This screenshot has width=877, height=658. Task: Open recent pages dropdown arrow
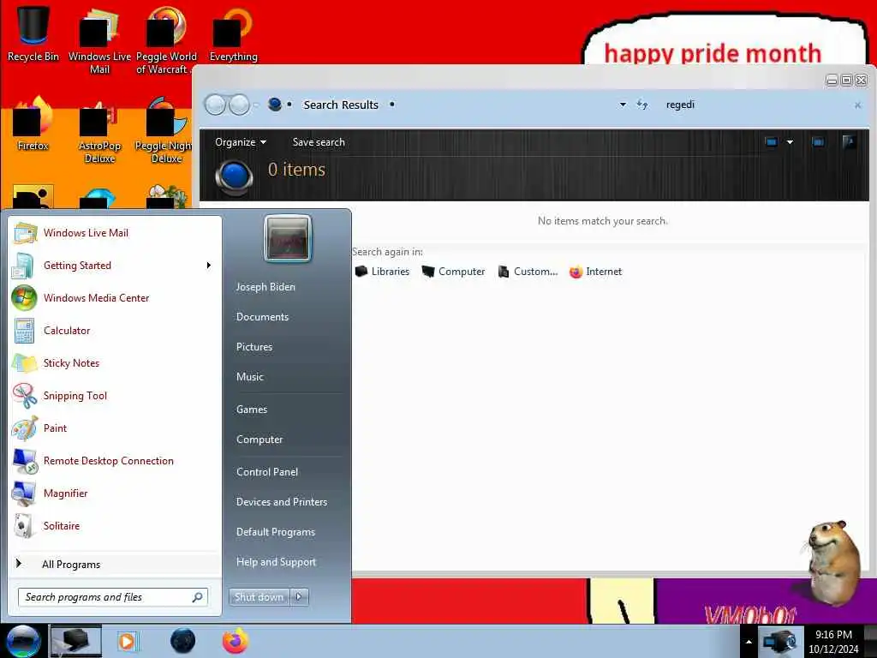pyautogui.click(x=255, y=105)
